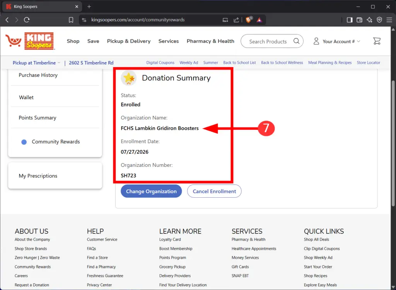Open the footer Gift Cards link
This screenshot has height=290, width=396.
point(240,266)
